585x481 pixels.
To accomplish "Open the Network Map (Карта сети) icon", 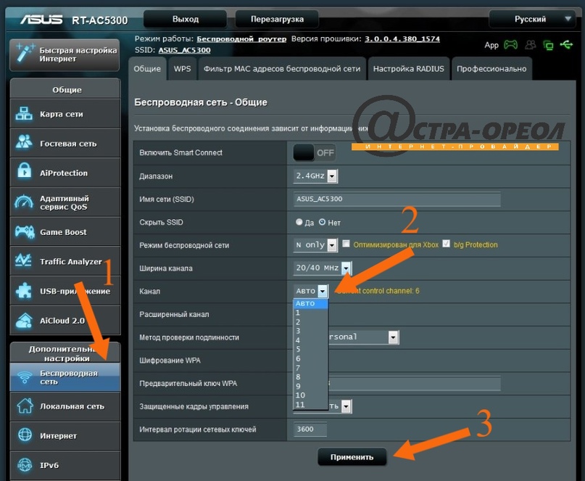I will coord(24,113).
